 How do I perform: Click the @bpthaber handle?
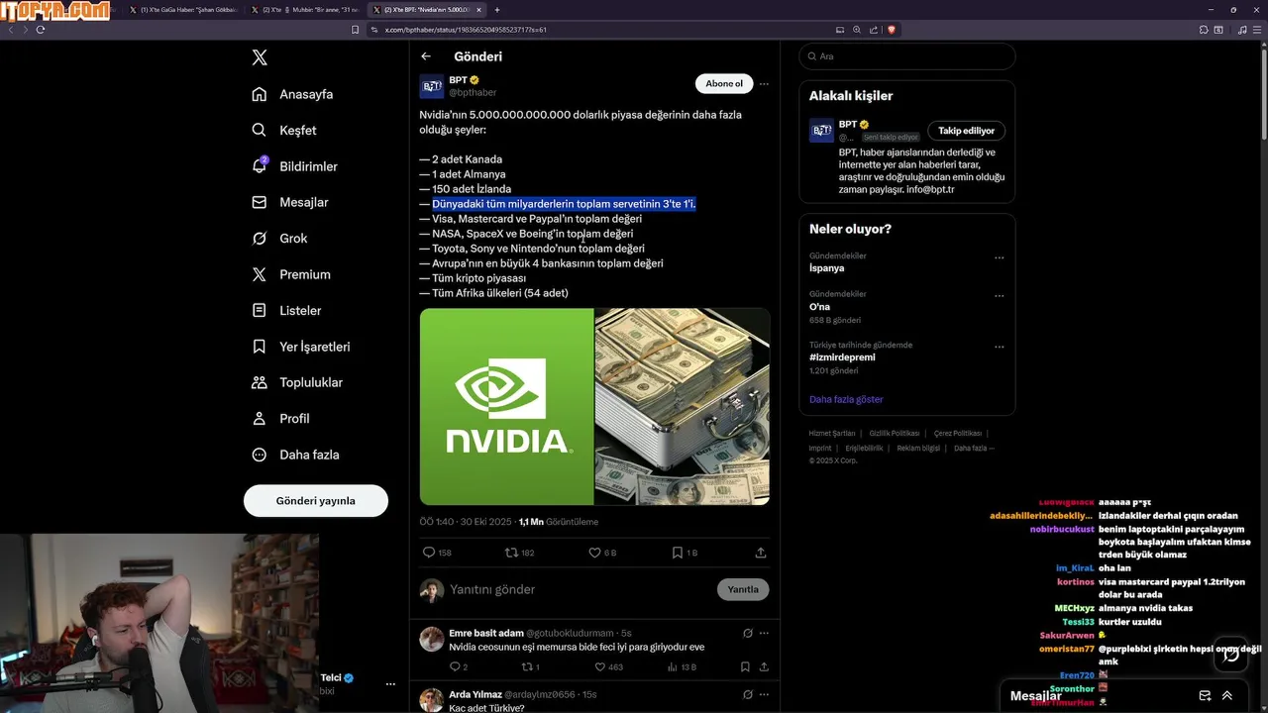point(473,92)
